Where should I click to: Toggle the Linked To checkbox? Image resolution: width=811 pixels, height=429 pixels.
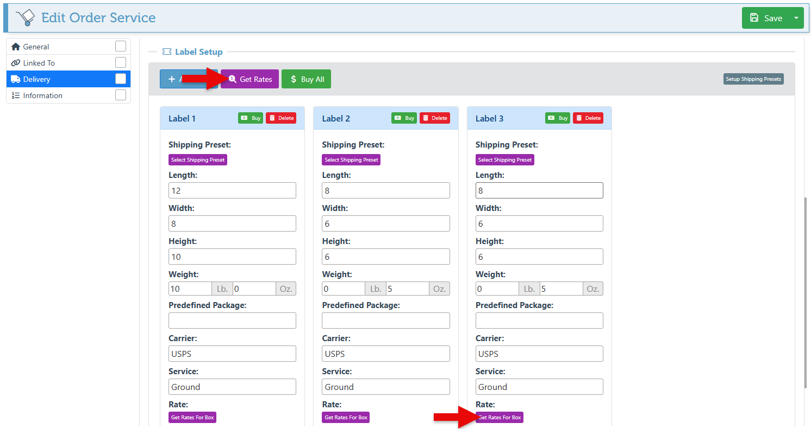tap(121, 63)
